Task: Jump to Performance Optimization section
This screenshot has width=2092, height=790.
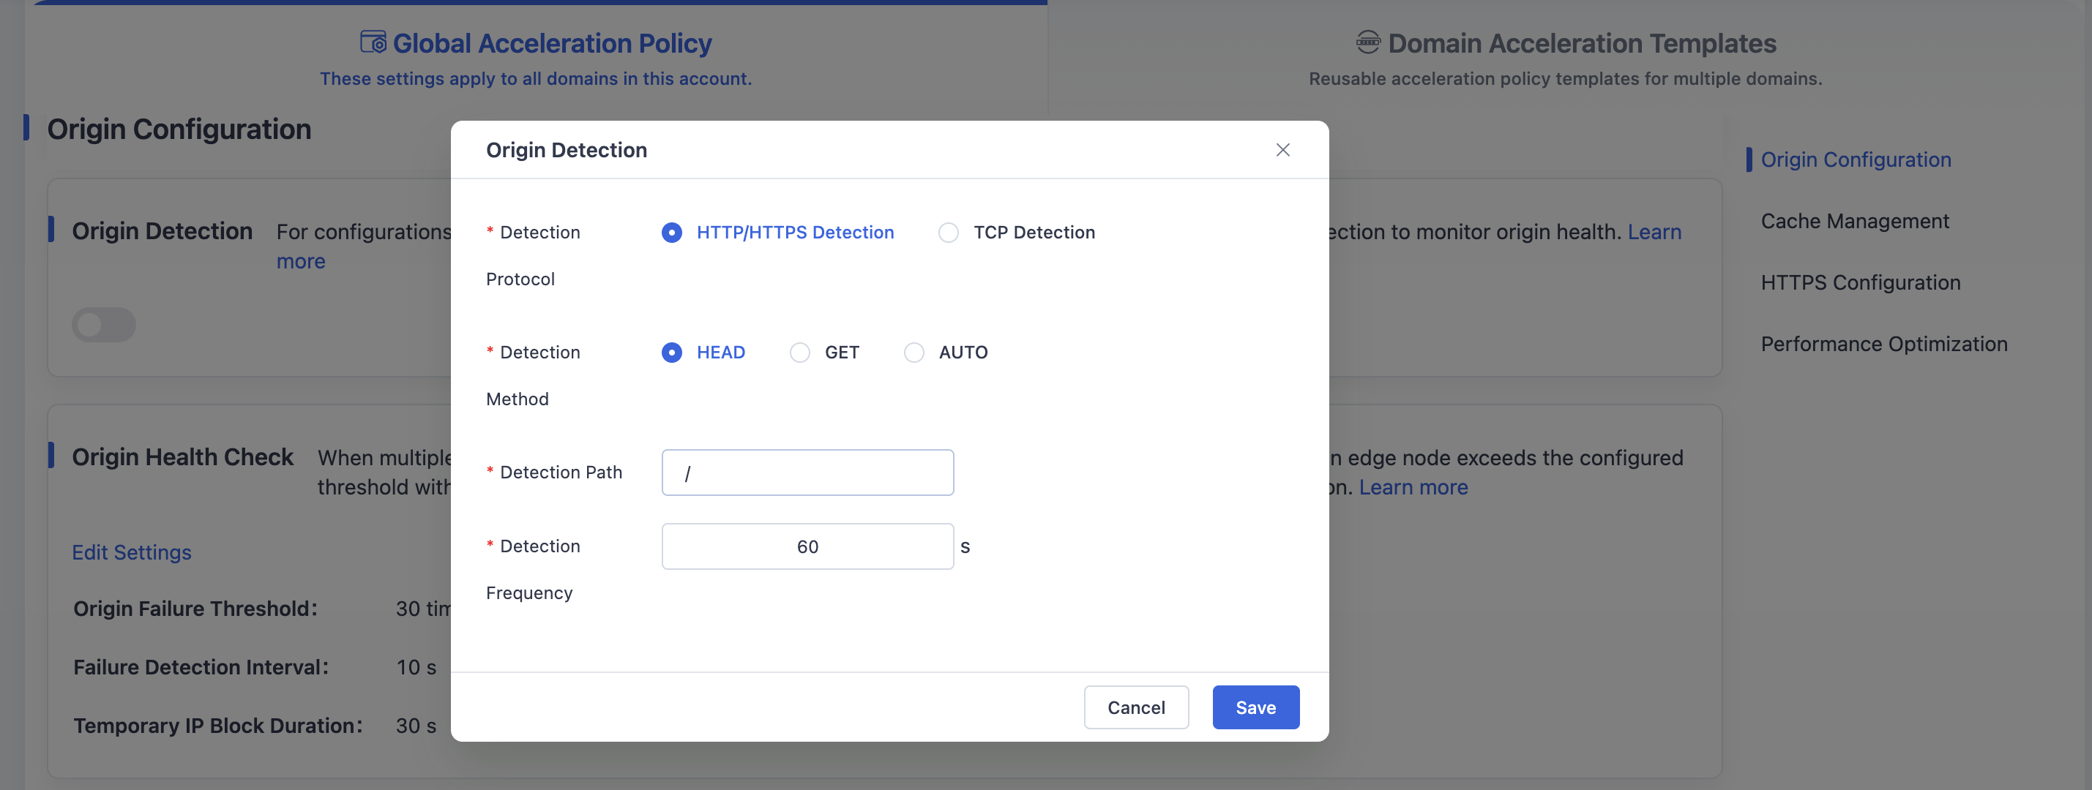Action: click(1883, 345)
